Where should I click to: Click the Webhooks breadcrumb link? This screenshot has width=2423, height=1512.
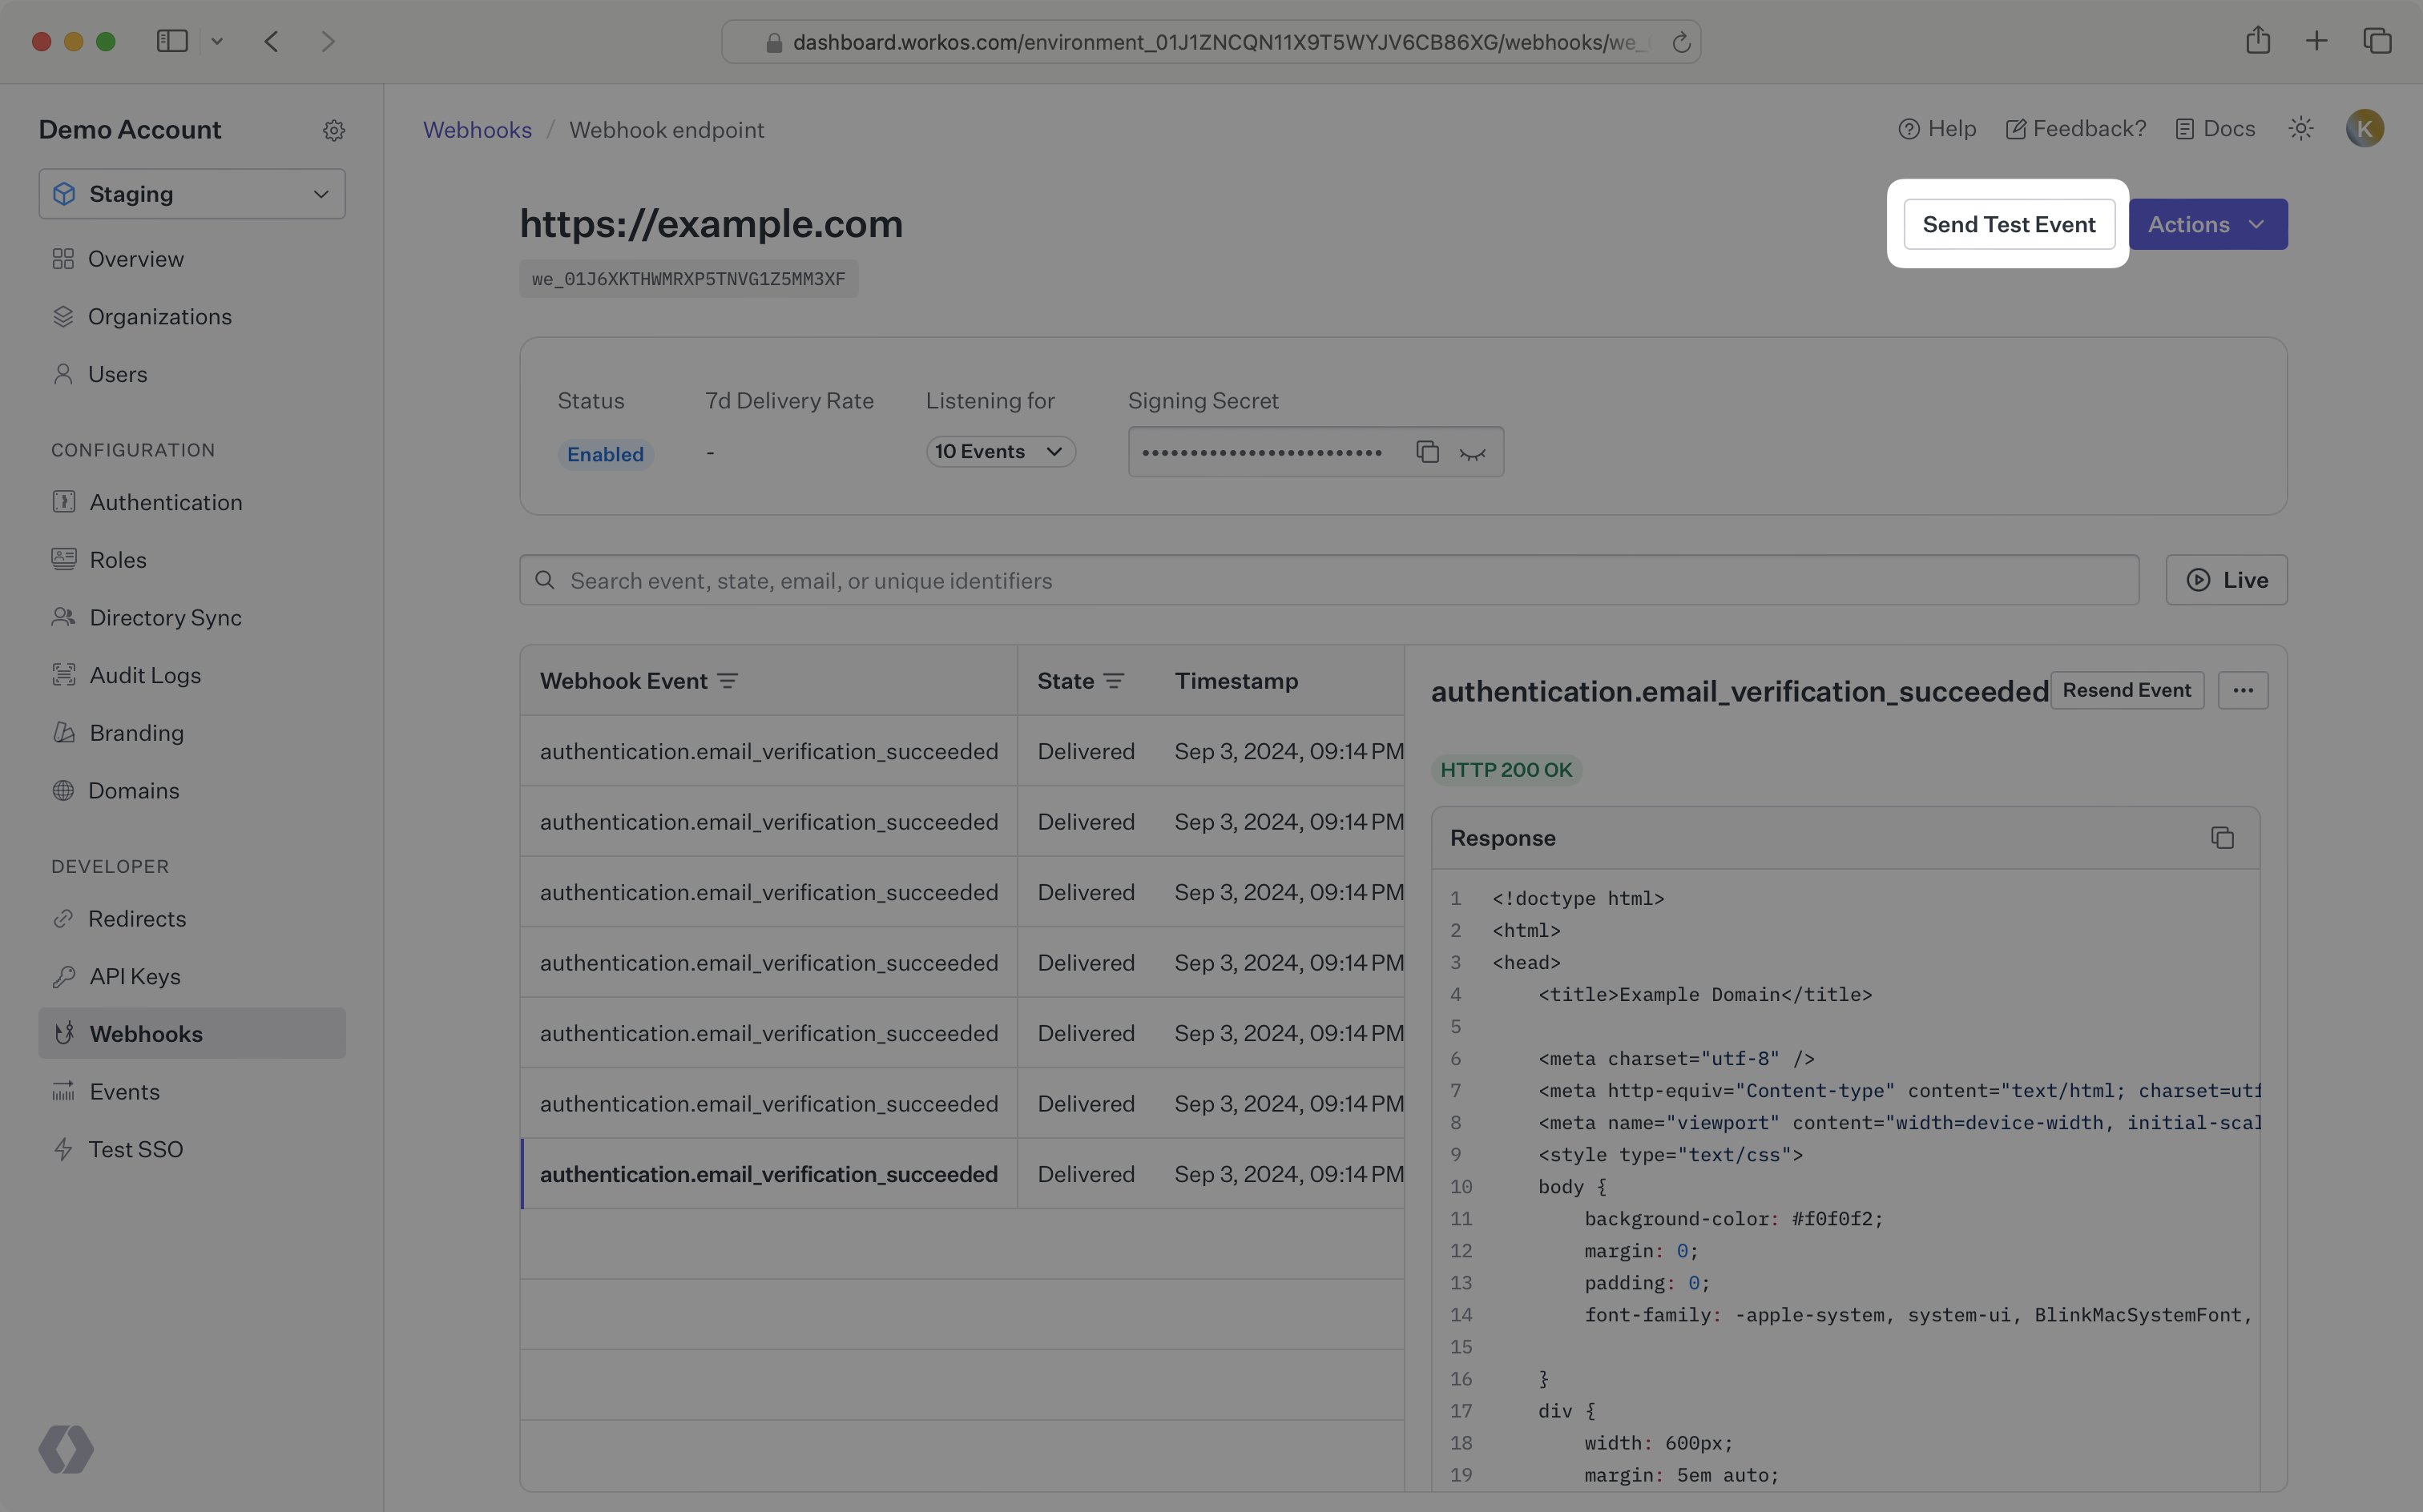[478, 130]
